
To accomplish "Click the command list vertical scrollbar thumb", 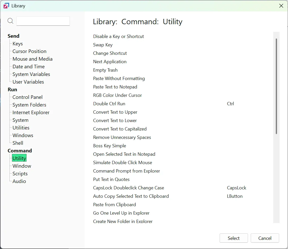I will click(276, 86).
